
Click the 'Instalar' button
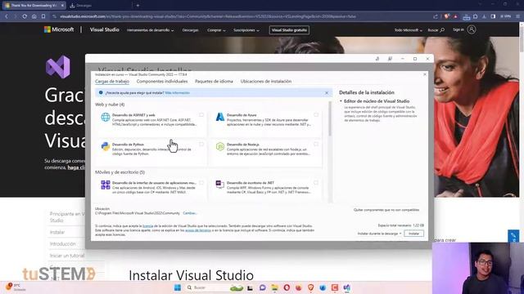point(413,234)
